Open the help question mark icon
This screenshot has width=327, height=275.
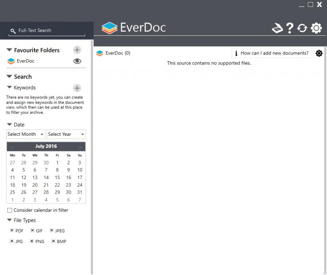tap(290, 28)
